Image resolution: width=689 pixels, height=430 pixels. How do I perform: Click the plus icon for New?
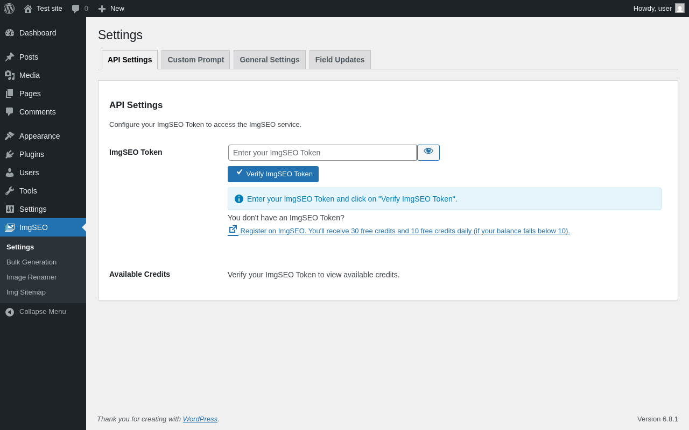(x=102, y=9)
